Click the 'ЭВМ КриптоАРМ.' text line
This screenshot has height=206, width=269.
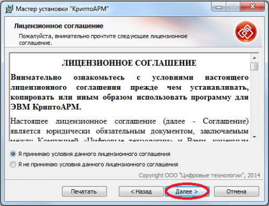click(46, 107)
